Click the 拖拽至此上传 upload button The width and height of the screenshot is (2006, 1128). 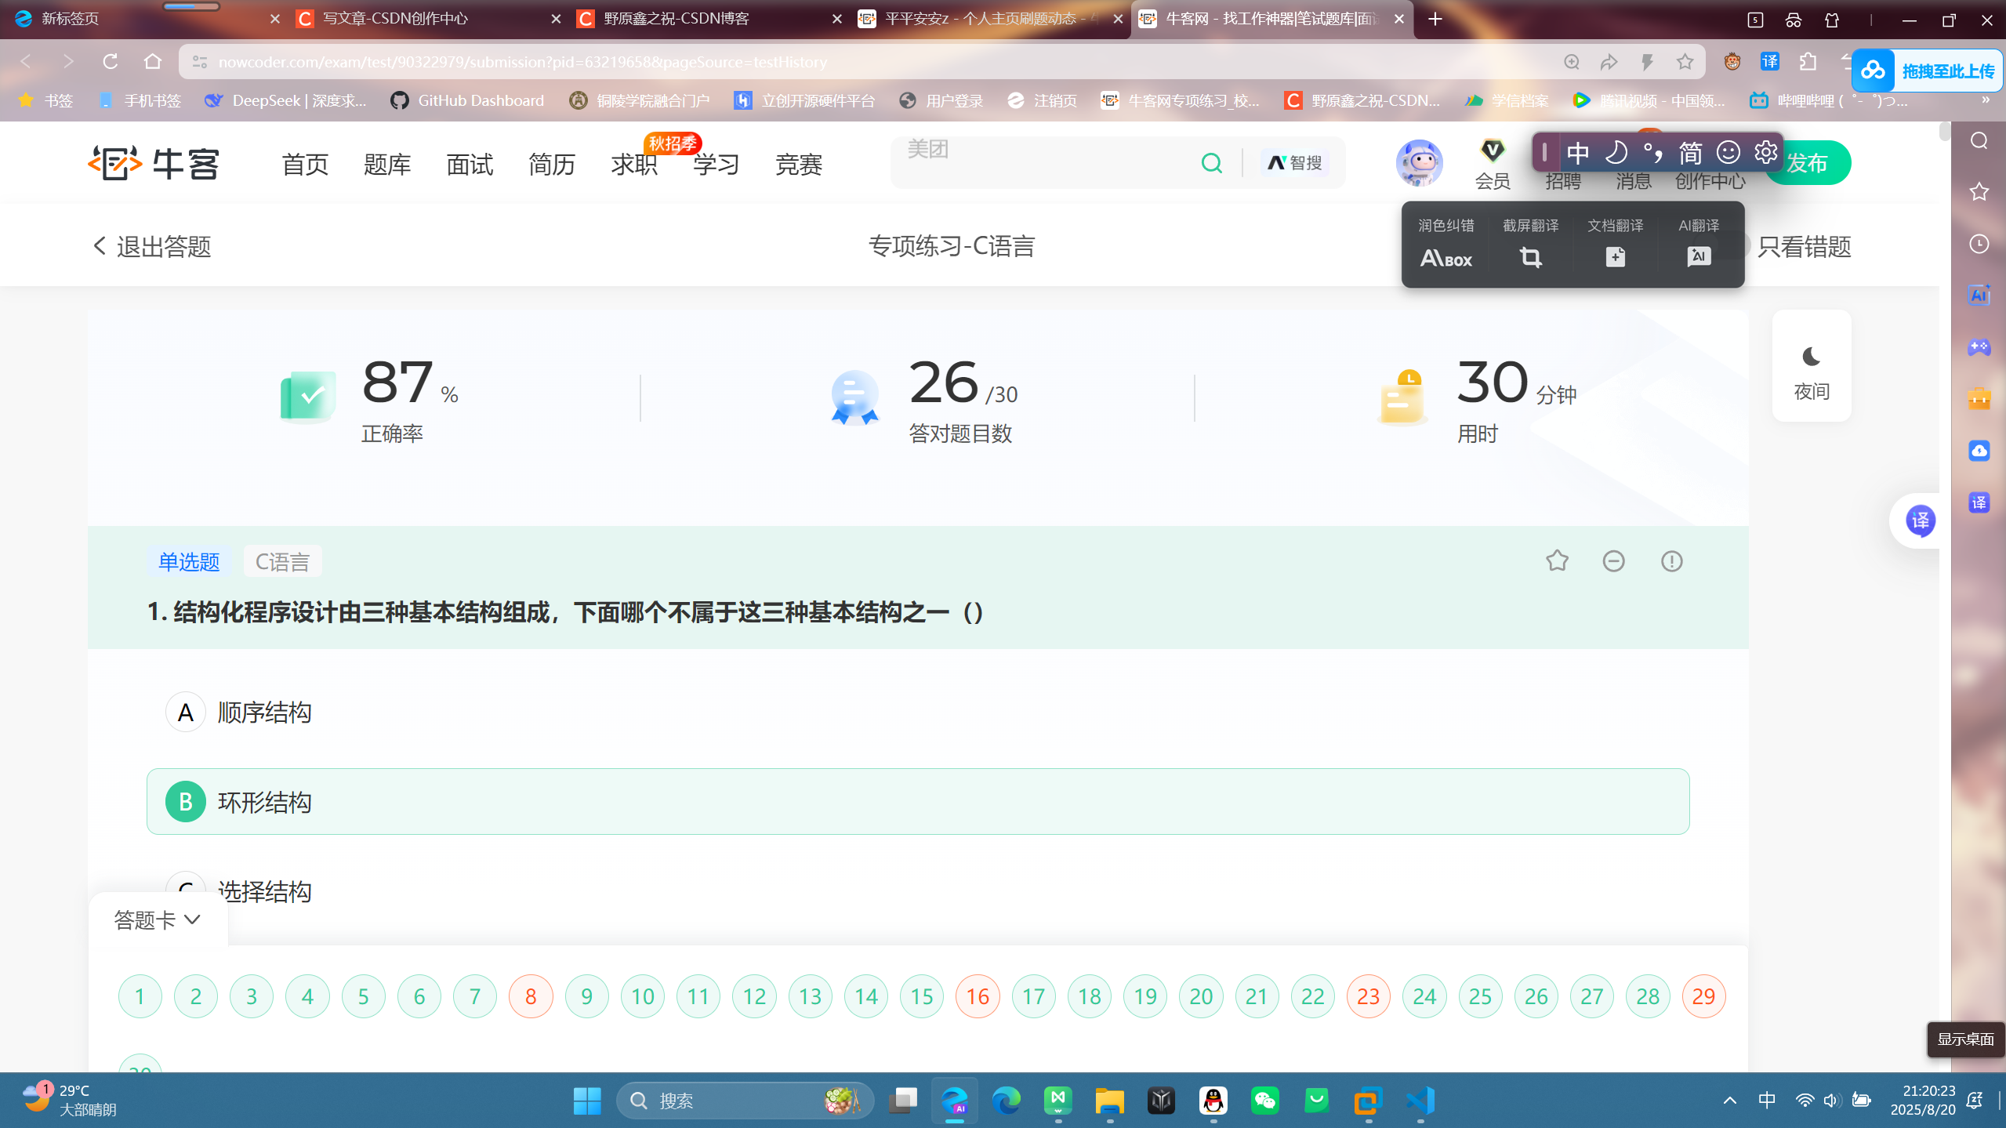coord(1928,71)
